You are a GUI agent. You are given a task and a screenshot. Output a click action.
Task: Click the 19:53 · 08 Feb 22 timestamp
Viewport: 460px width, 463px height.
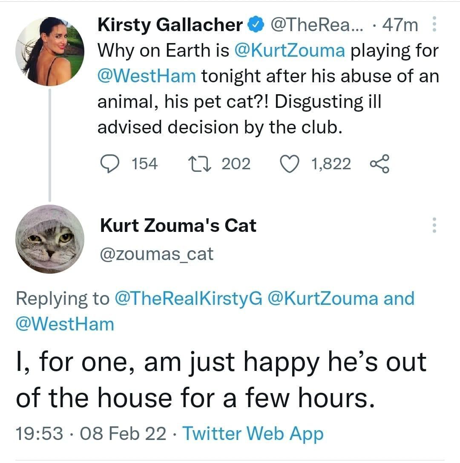pyautogui.click(x=91, y=434)
